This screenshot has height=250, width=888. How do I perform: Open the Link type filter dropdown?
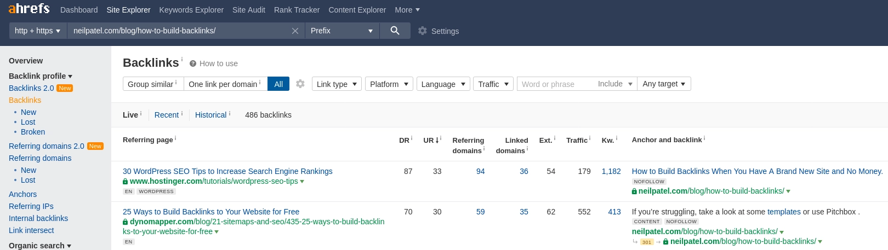pyautogui.click(x=337, y=84)
